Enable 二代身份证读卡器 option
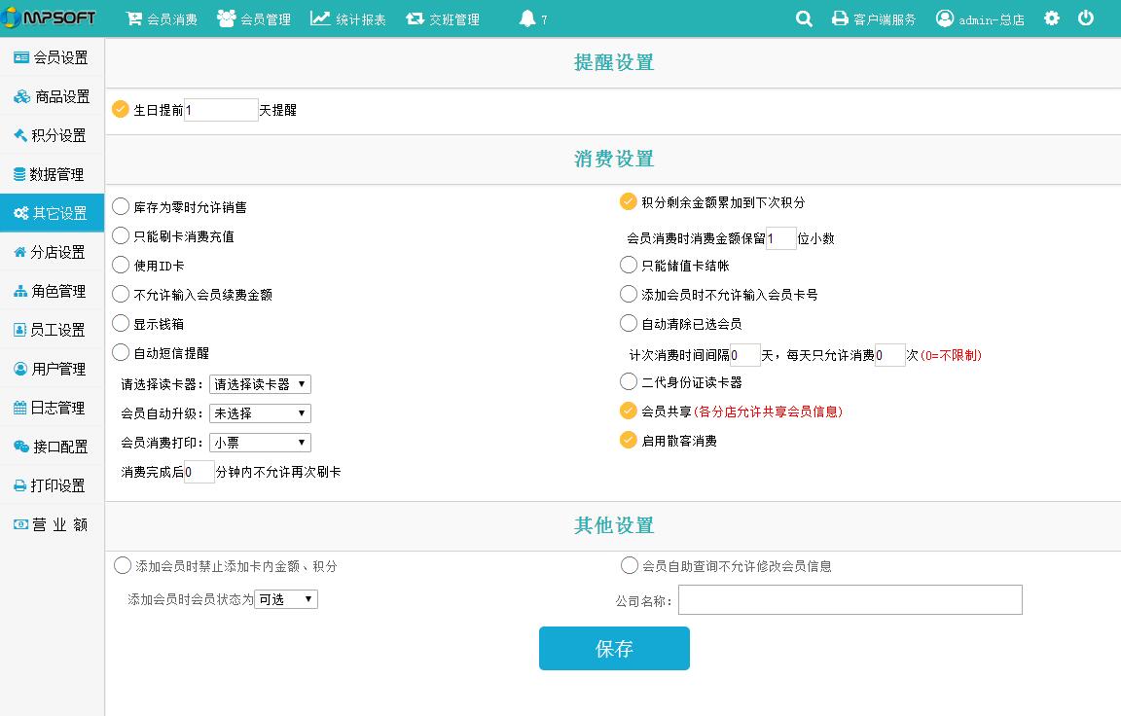This screenshot has height=716, width=1121. 629,381
